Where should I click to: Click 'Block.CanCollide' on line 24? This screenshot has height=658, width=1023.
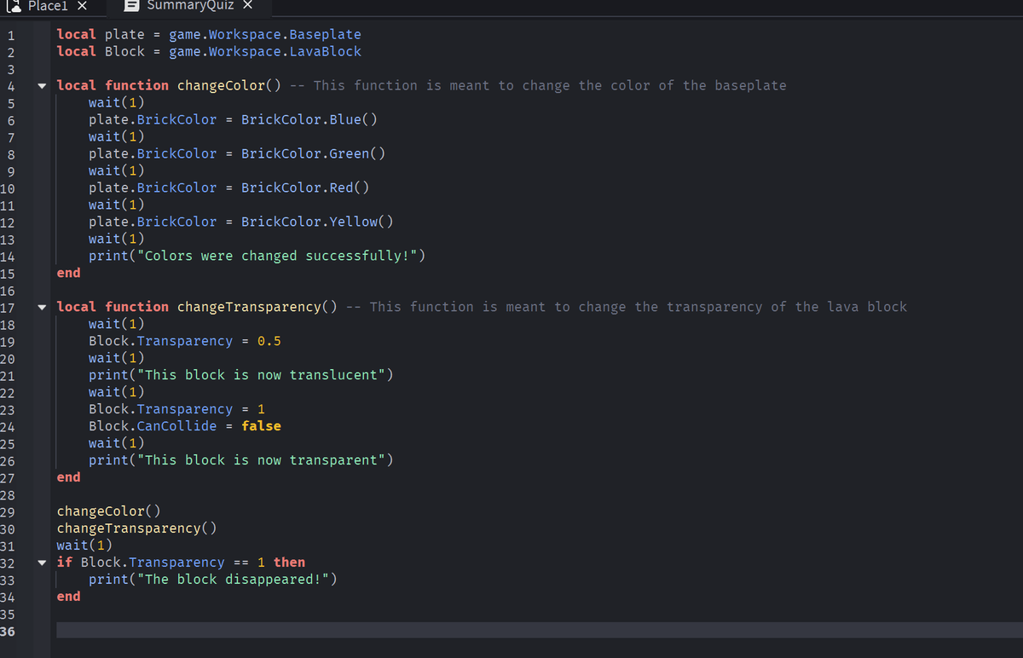(153, 426)
